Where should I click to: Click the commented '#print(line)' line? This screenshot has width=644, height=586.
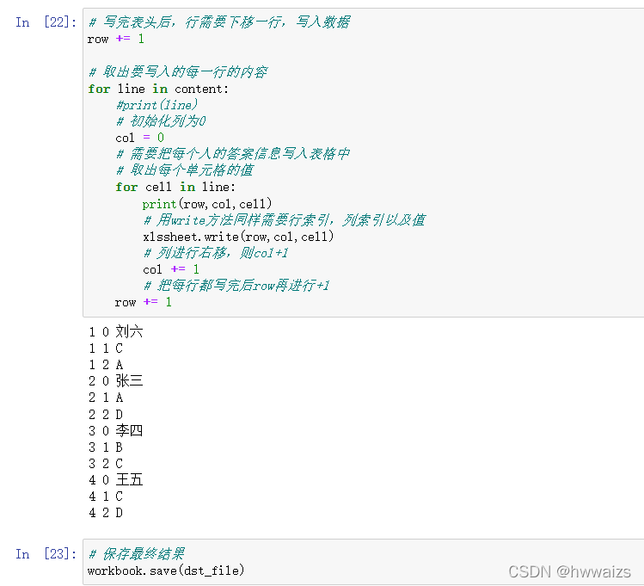coord(156,105)
